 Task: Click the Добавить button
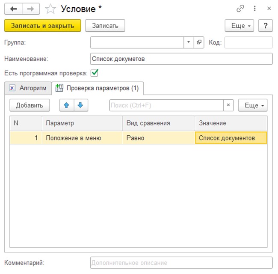point(30,105)
